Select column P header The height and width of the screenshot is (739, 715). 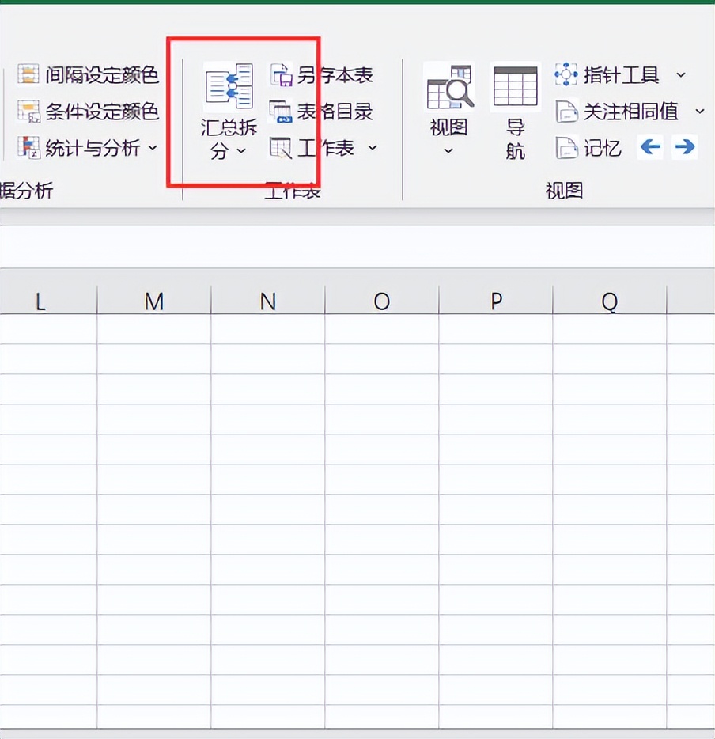[x=496, y=301]
